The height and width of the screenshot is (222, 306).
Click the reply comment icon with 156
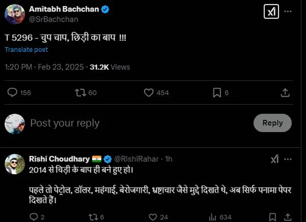pos(13,92)
